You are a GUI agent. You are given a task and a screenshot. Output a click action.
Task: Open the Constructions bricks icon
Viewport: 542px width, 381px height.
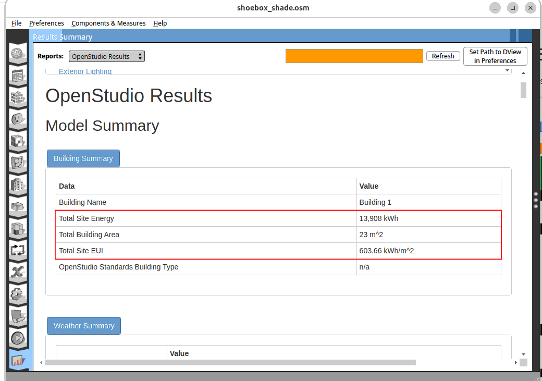pyautogui.click(x=18, y=97)
